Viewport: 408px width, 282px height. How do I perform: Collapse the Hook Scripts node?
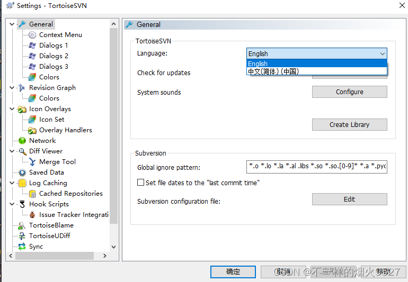[12, 204]
